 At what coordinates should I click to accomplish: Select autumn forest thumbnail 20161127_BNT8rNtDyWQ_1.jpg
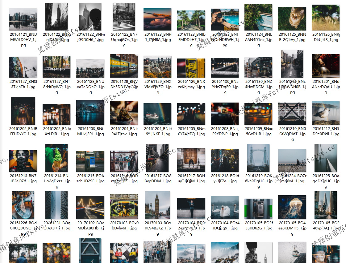tap(56, 67)
